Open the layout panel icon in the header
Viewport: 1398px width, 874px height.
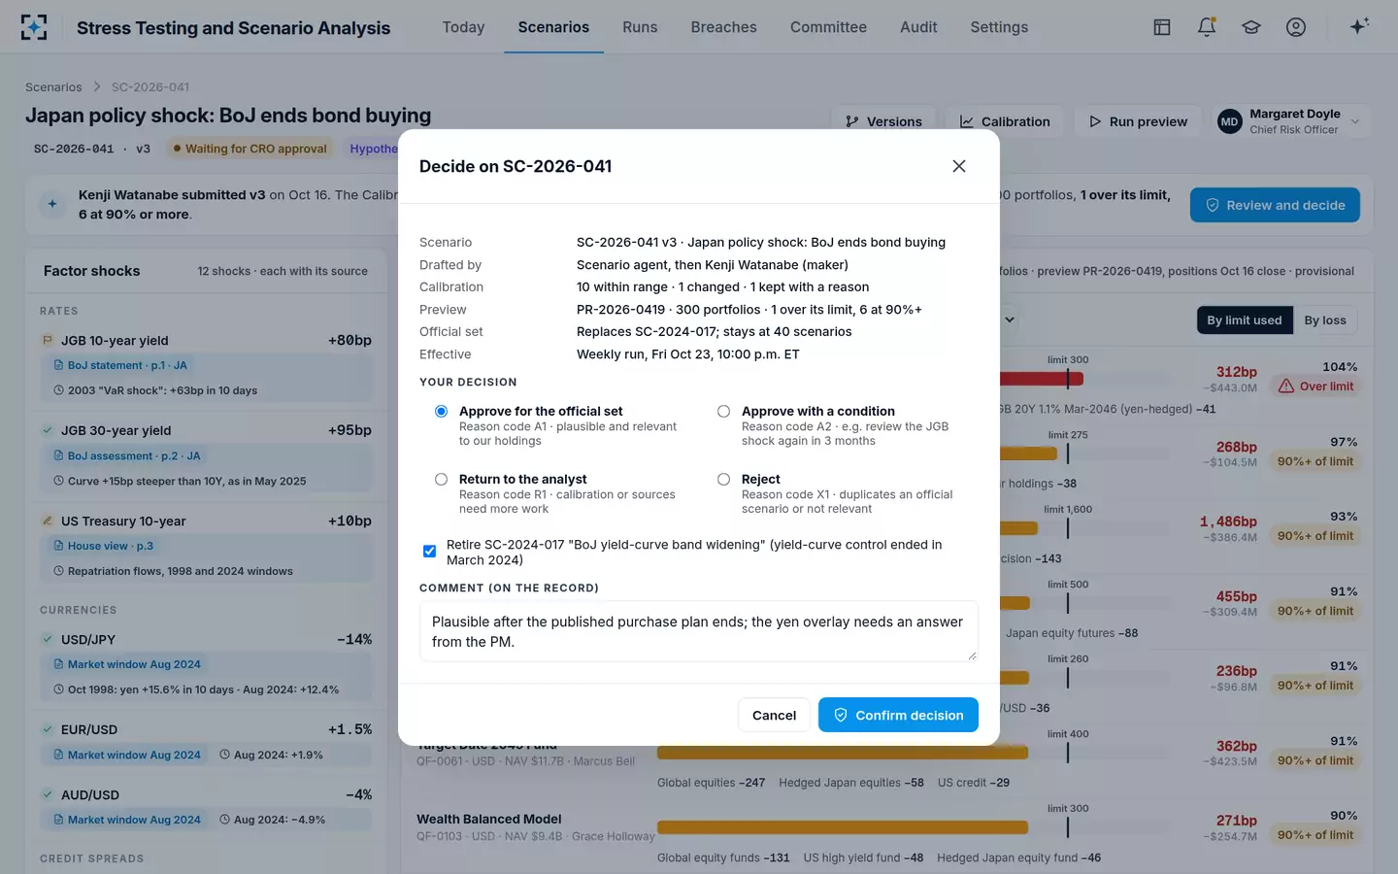[x=1162, y=27]
